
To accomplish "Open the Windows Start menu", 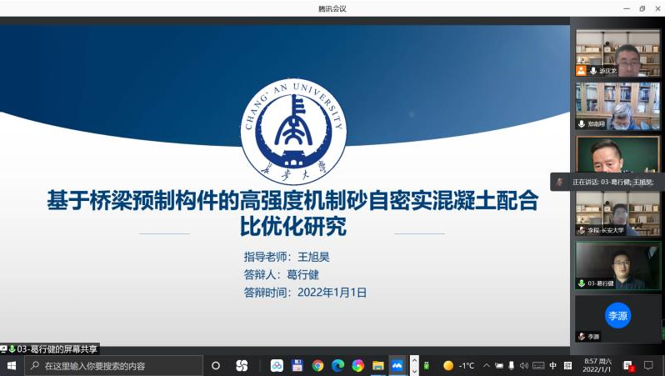I will click(x=12, y=365).
